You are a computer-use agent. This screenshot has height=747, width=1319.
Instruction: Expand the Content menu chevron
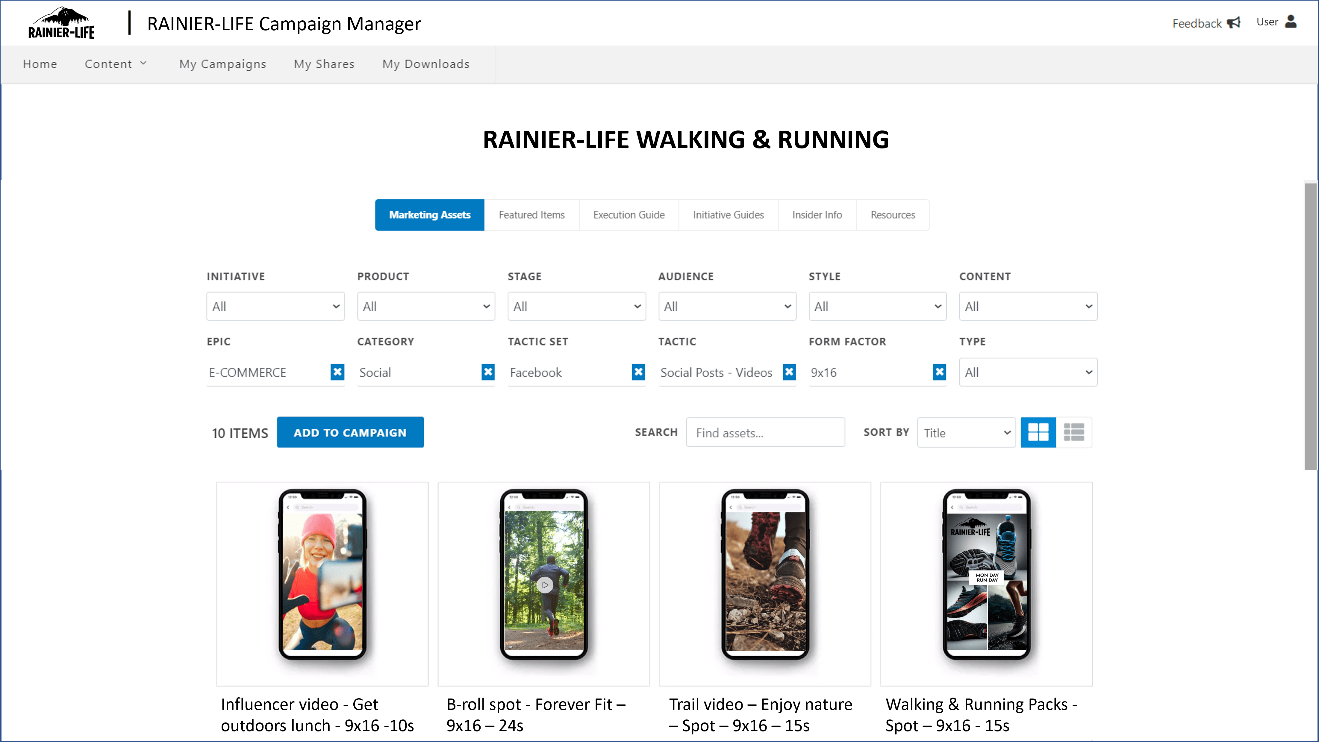[x=143, y=64]
